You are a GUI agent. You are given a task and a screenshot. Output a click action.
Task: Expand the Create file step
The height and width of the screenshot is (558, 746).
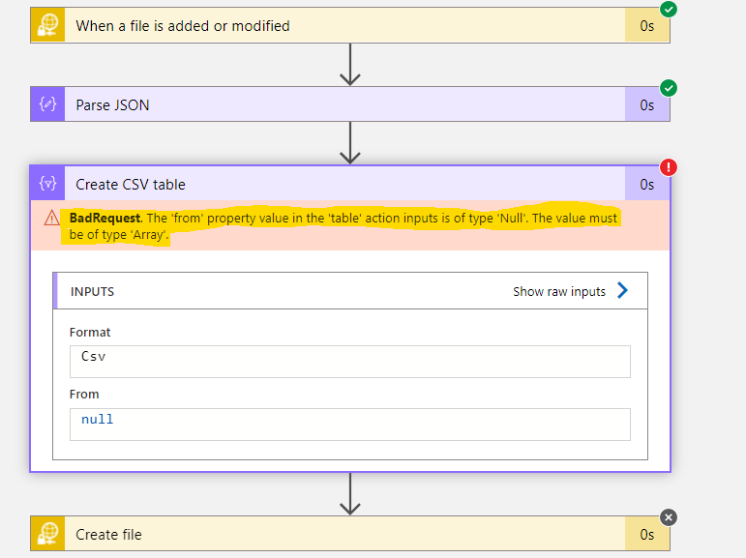pos(350,534)
